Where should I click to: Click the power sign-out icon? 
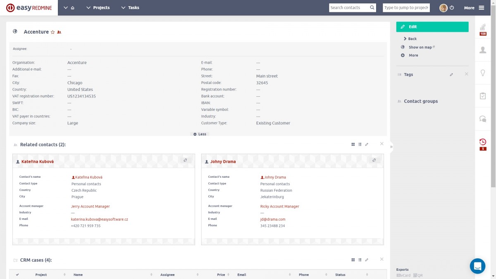point(452,8)
